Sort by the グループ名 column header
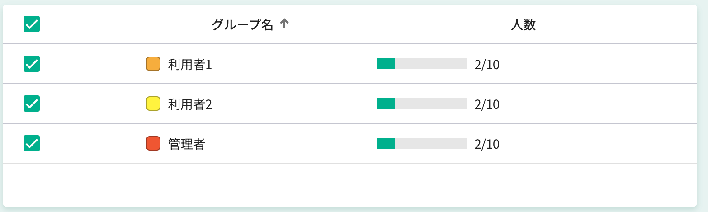 (x=242, y=25)
